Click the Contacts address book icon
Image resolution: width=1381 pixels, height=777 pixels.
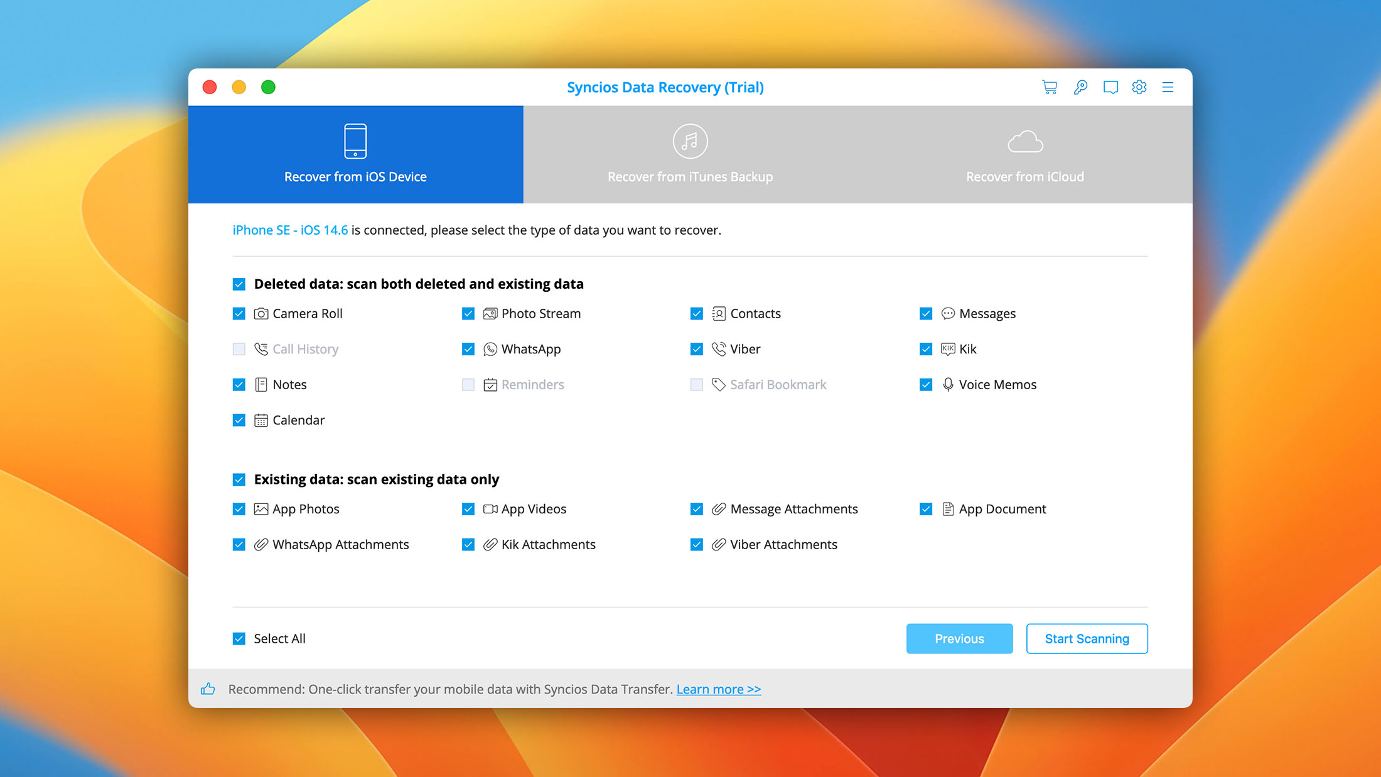(x=719, y=314)
